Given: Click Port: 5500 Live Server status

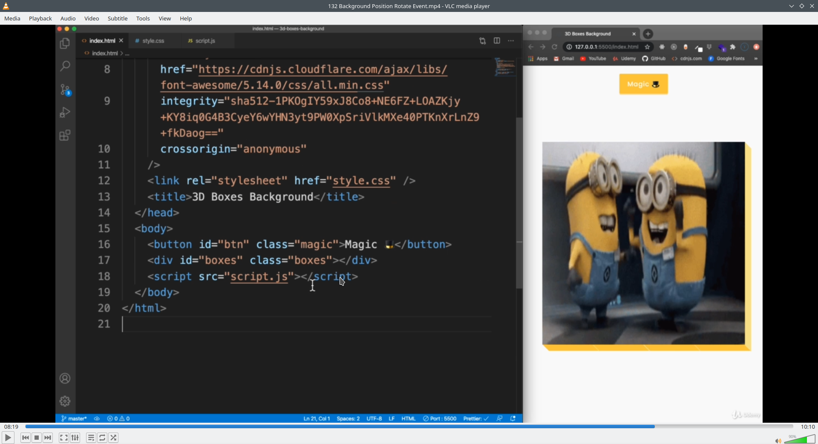Looking at the screenshot, I should 440,419.
